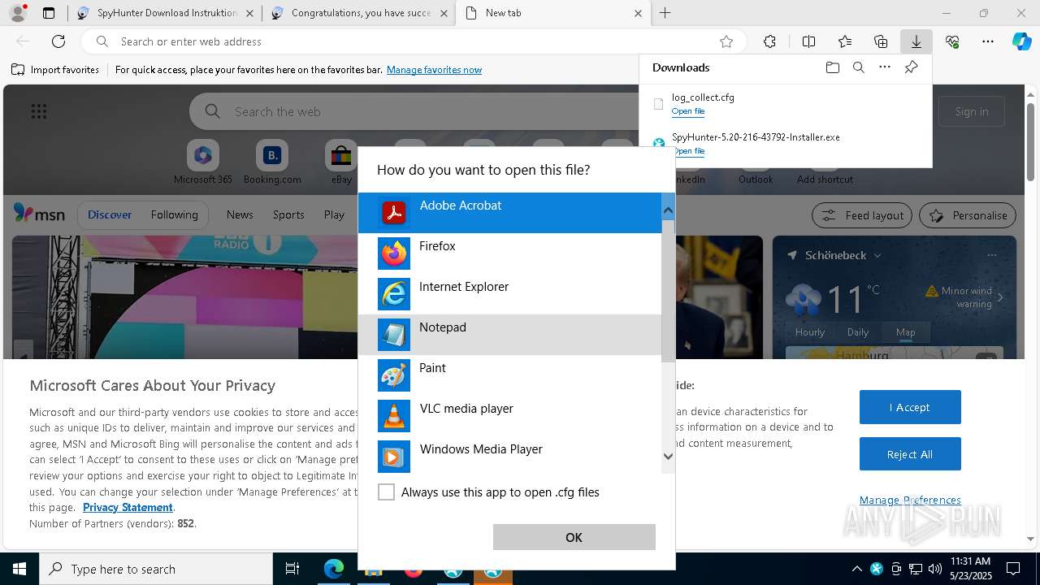Screen dimensions: 1040x585
Task: Open MSN app launcher grid icon
Action: coord(39,111)
